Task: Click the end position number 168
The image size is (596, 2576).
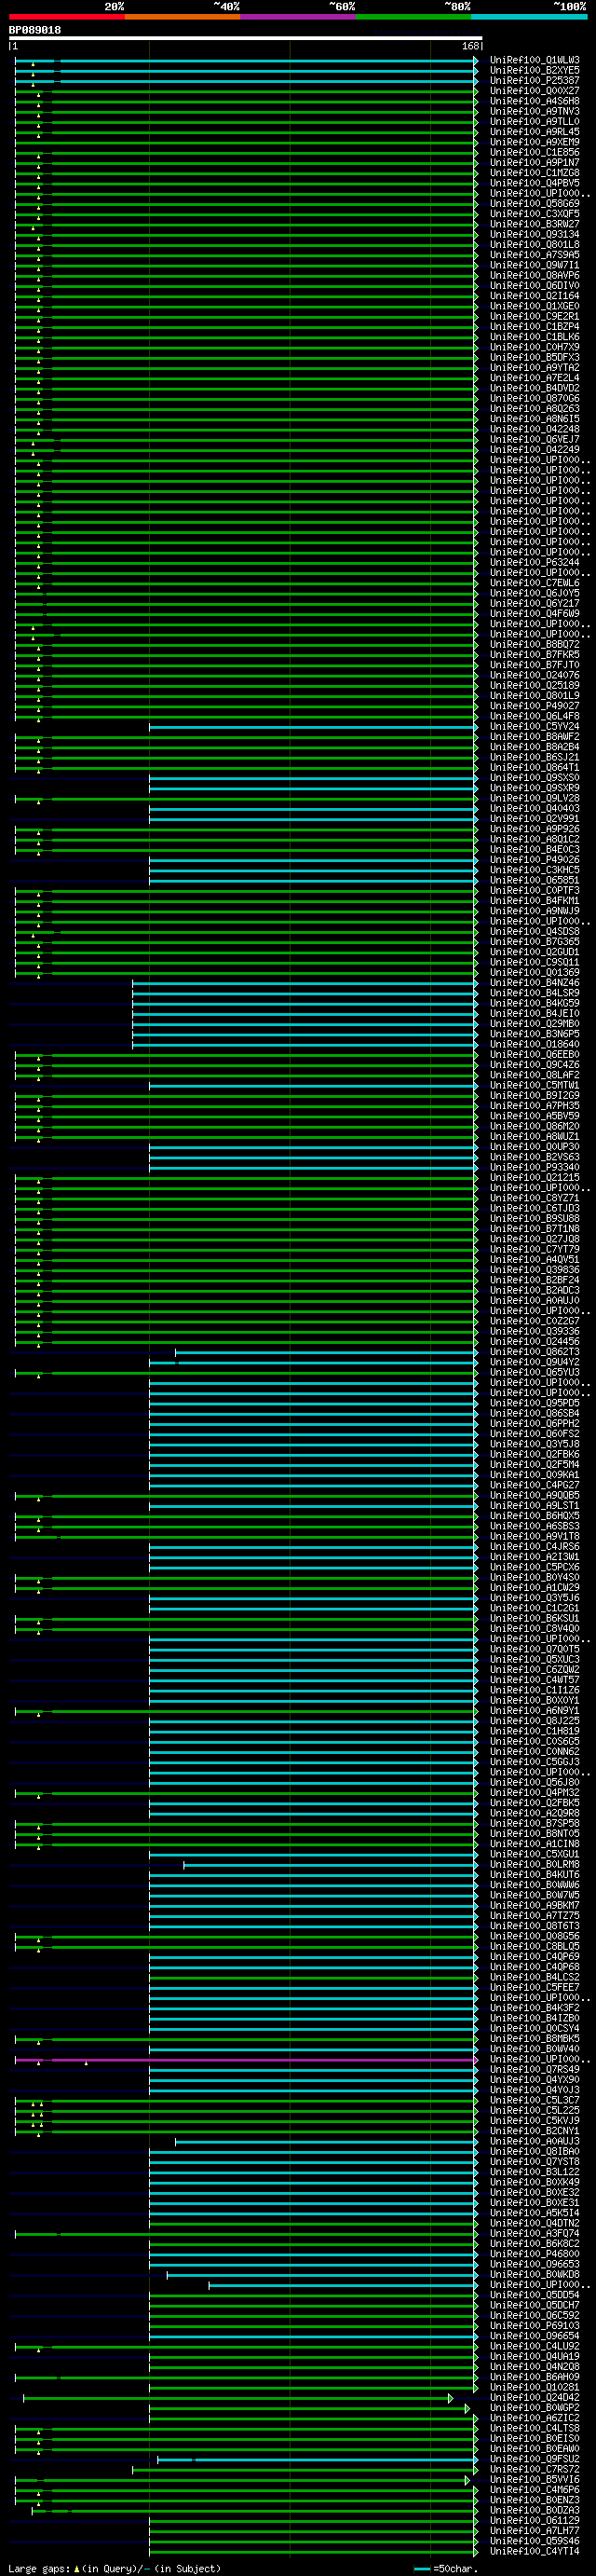Action: (x=470, y=46)
